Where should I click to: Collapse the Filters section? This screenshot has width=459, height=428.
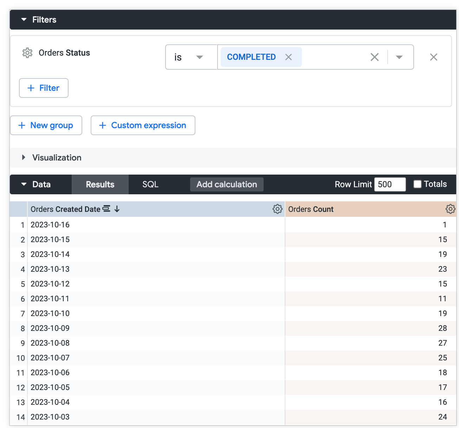(24, 20)
